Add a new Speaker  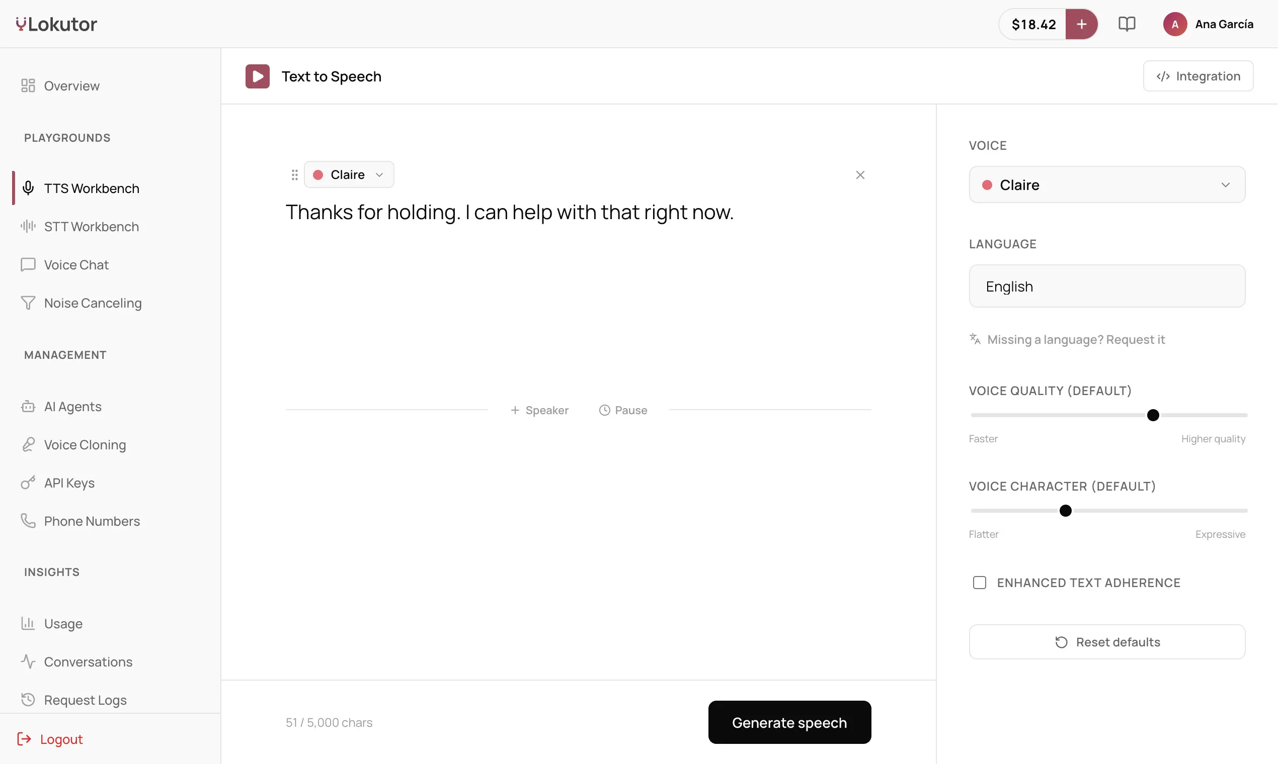click(x=539, y=410)
